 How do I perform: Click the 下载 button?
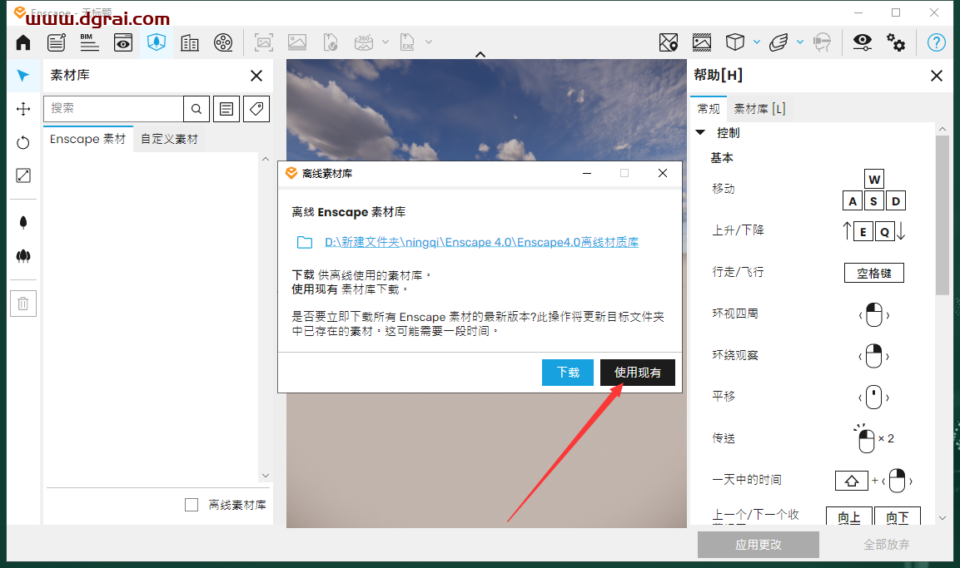[x=568, y=373]
